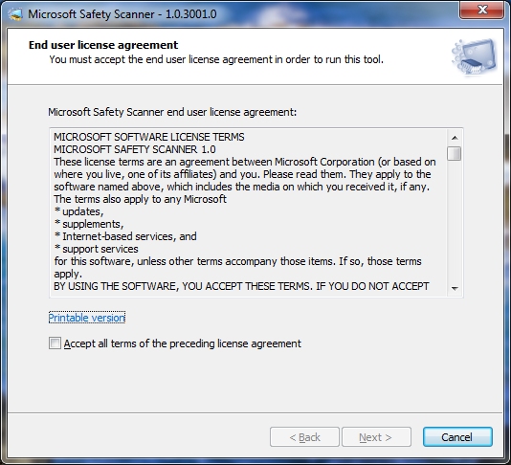Click the license text scroll down arrow
This screenshot has width=511, height=465.
pos(455,288)
